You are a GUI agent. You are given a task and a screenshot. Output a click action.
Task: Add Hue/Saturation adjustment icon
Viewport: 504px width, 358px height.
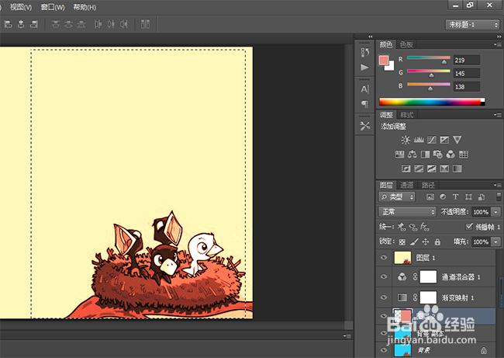click(399, 155)
